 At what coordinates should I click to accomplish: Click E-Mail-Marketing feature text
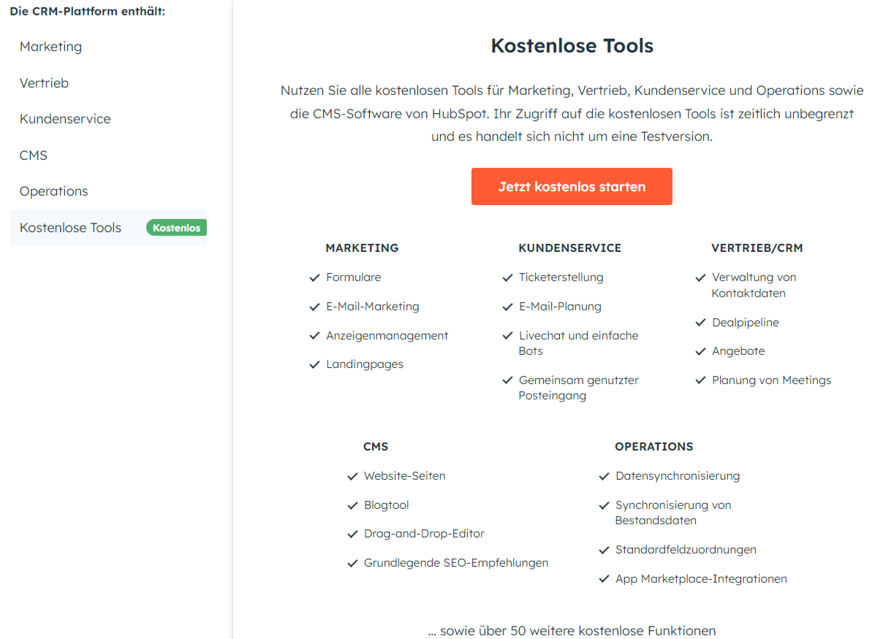(x=373, y=307)
